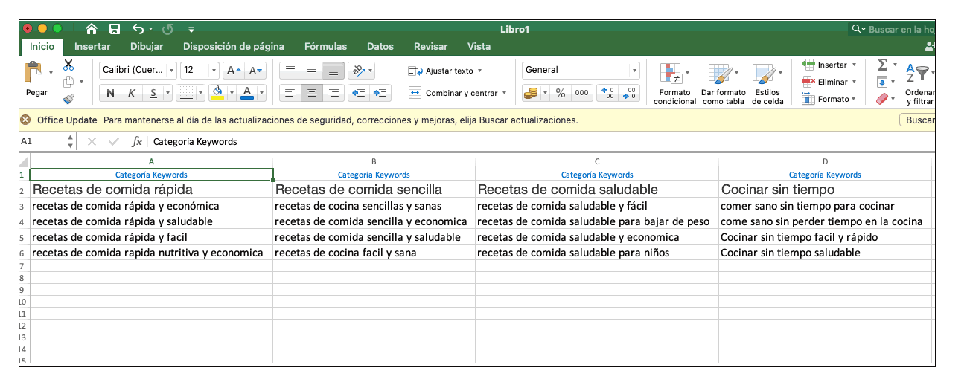Screen dimensions: 967x385
Task: Click the increase indent icon
Action: click(x=380, y=93)
